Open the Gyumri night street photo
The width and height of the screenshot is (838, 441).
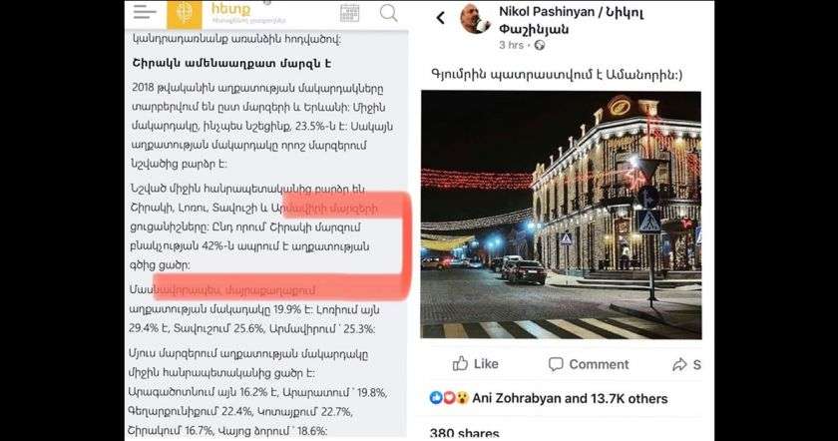(561, 215)
